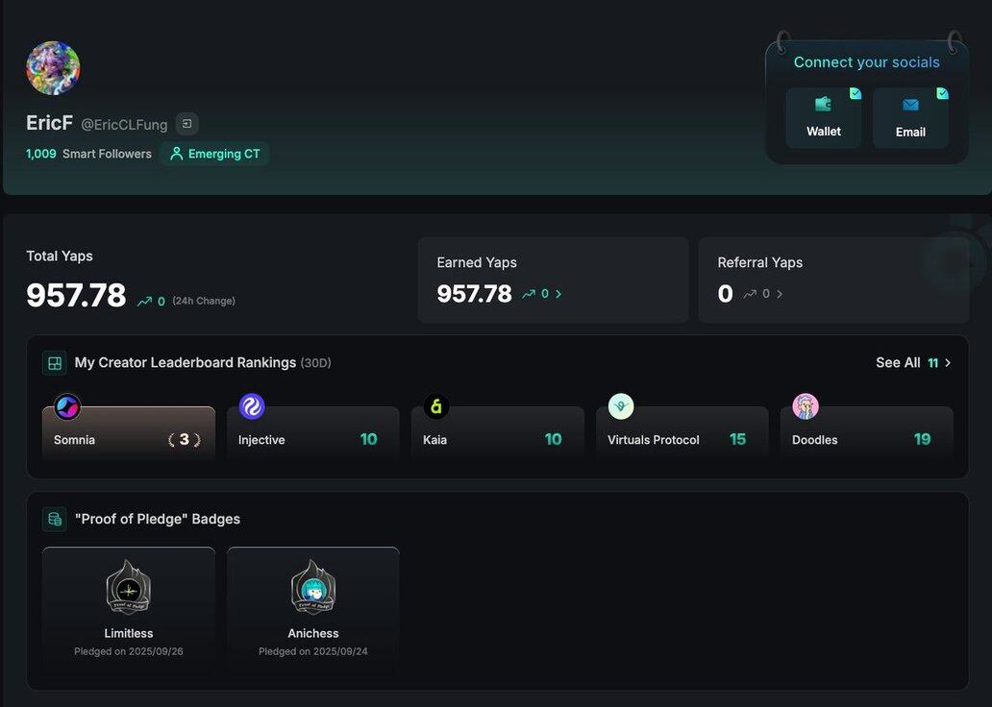
Task: Click the Doodles logo icon
Action: 806,407
